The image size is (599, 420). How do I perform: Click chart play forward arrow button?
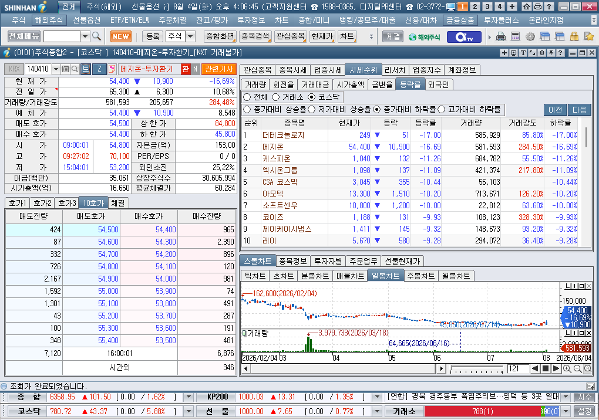(x=556, y=368)
